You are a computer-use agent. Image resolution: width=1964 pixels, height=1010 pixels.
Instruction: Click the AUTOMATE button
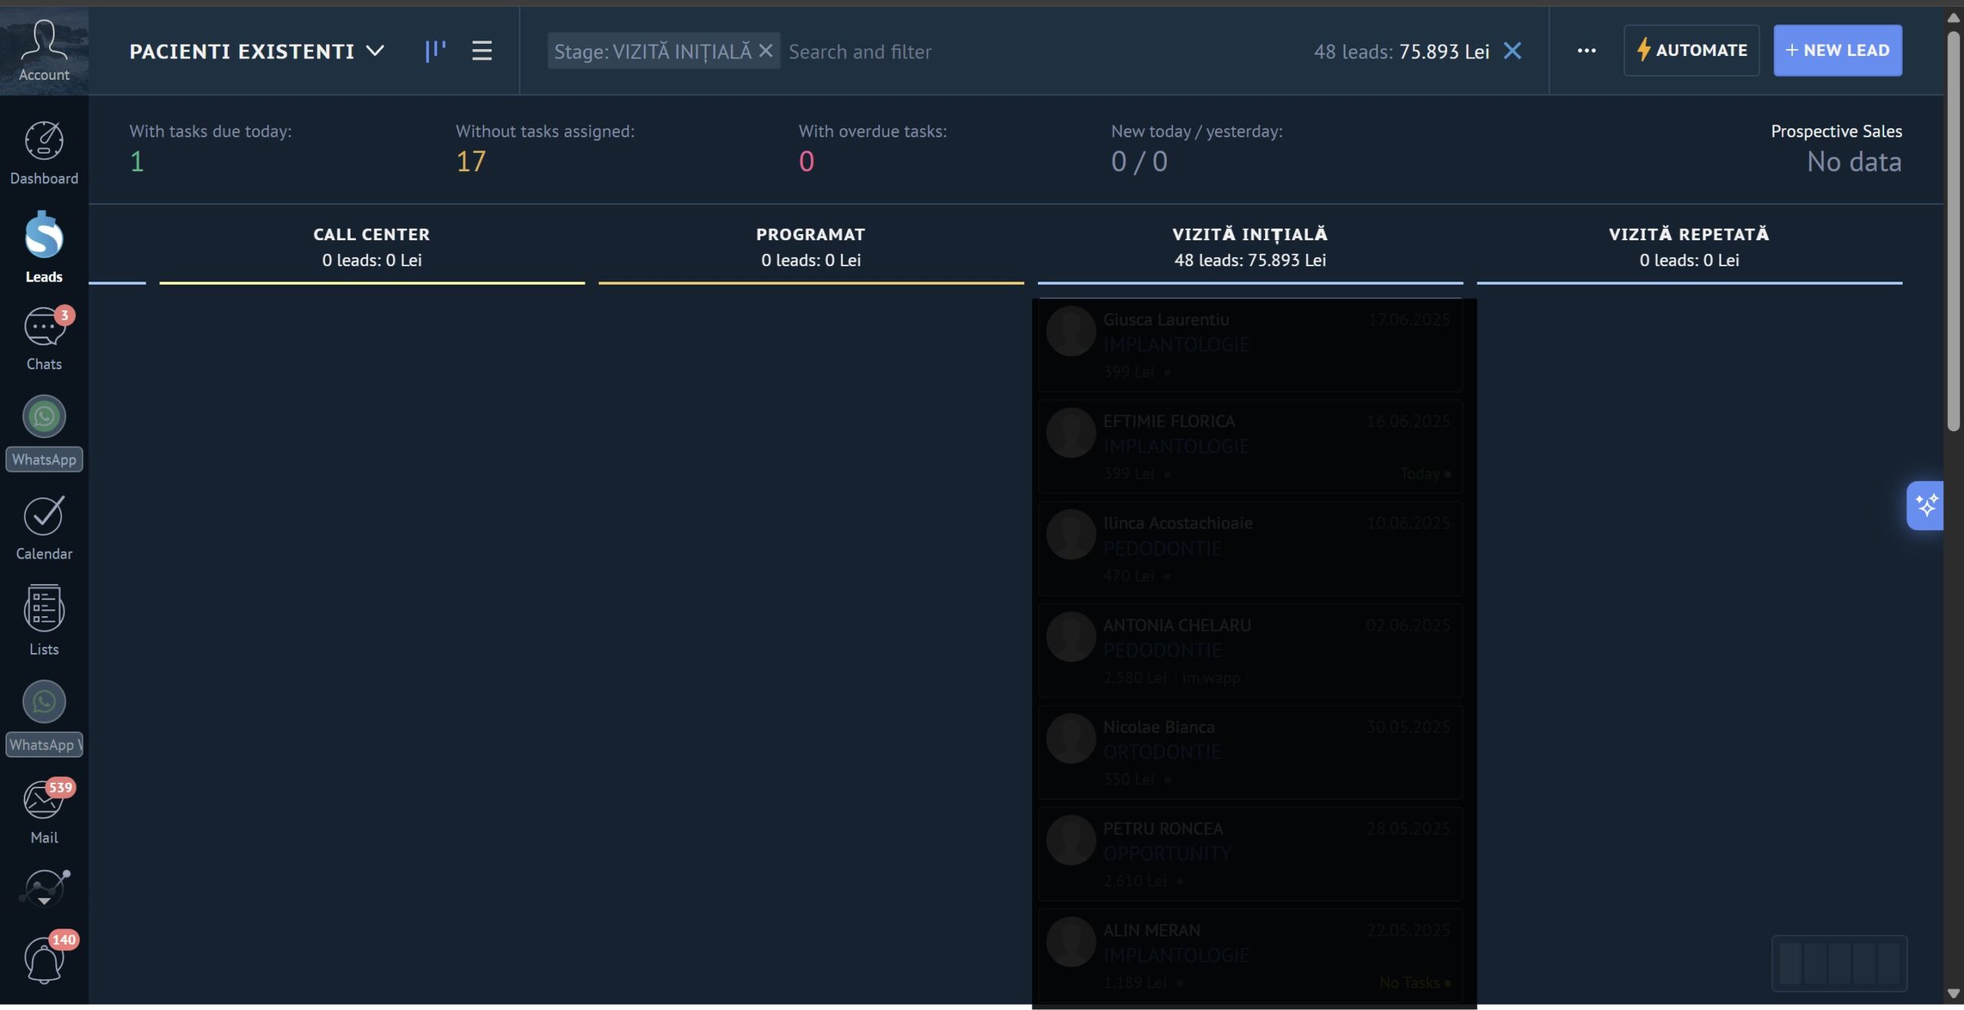[1691, 51]
